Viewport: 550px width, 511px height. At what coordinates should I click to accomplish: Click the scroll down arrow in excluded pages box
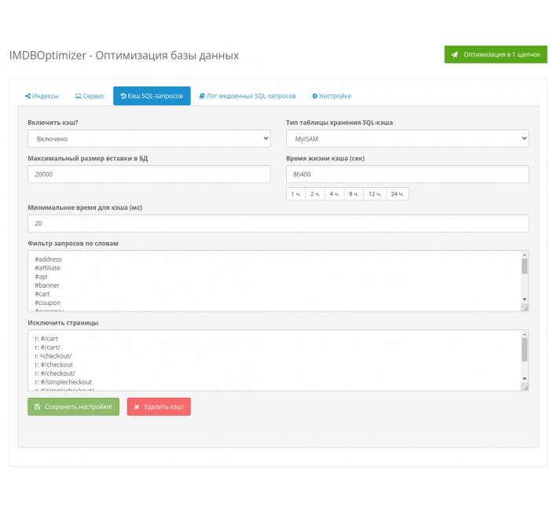pyautogui.click(x=524, y=379)
